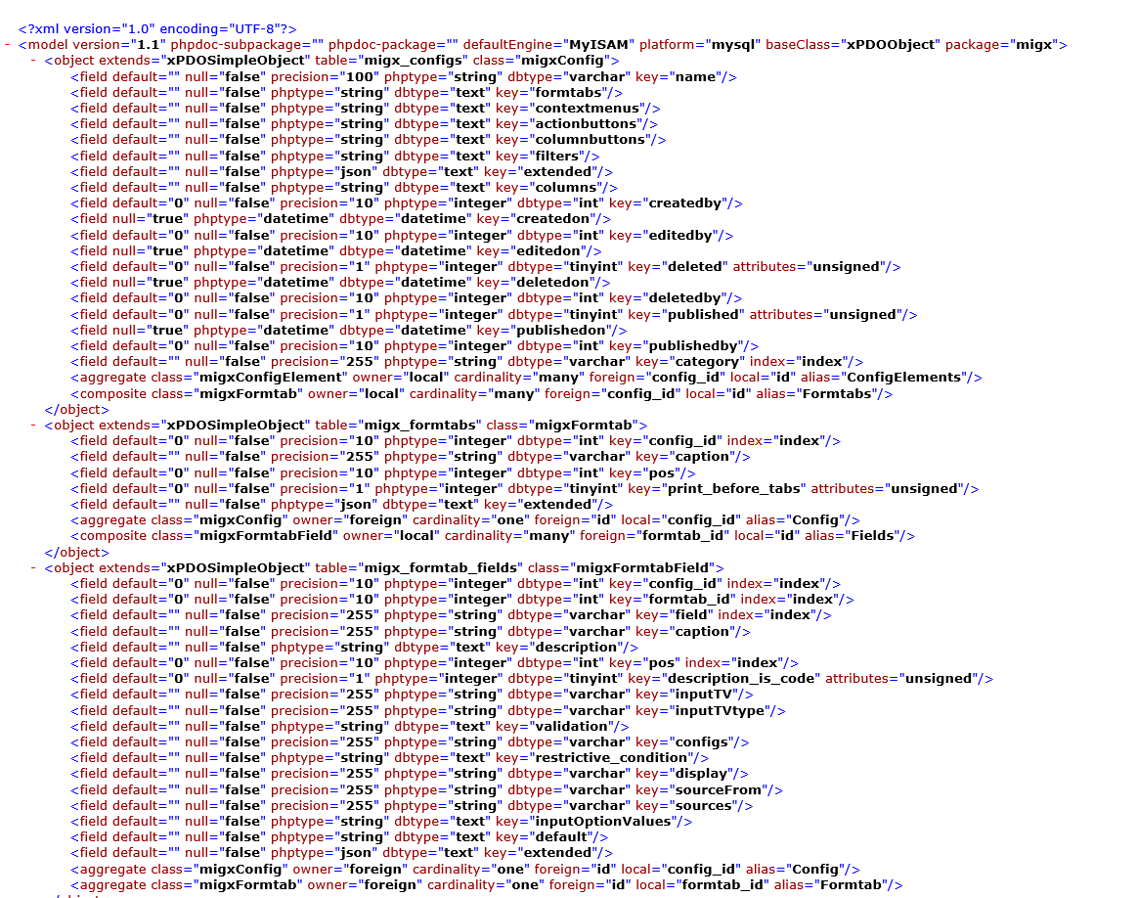Screen dimensions: 1138x898
Task: Click the aggregate line aliased "ConfigElements"
Action: pos(526,378)
